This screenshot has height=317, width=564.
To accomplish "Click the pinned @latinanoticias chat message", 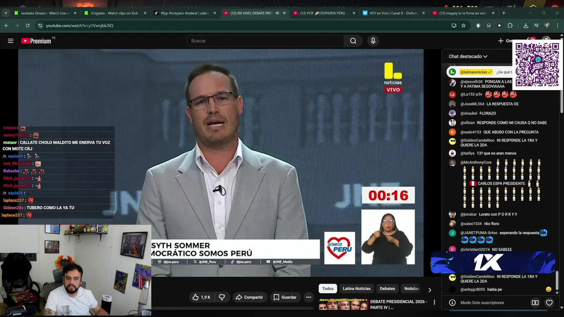I will 480,72.
